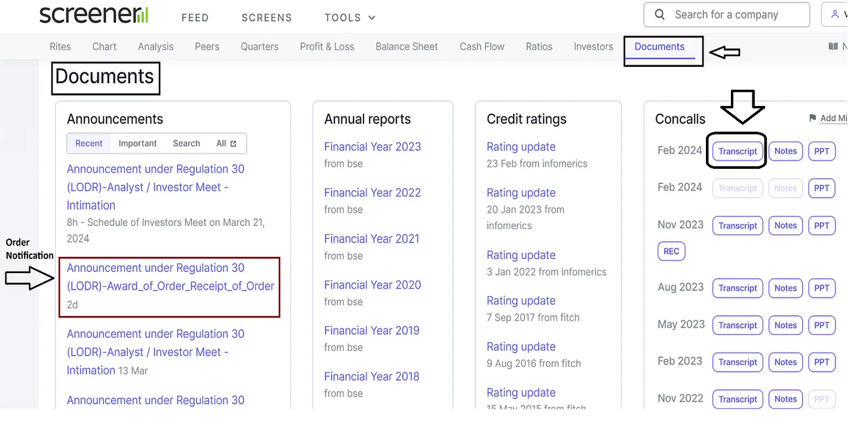This screenshot has width=848, height=438.
Task: Open the 20 Jan 2023 rating update
Action: coord(521,193)
